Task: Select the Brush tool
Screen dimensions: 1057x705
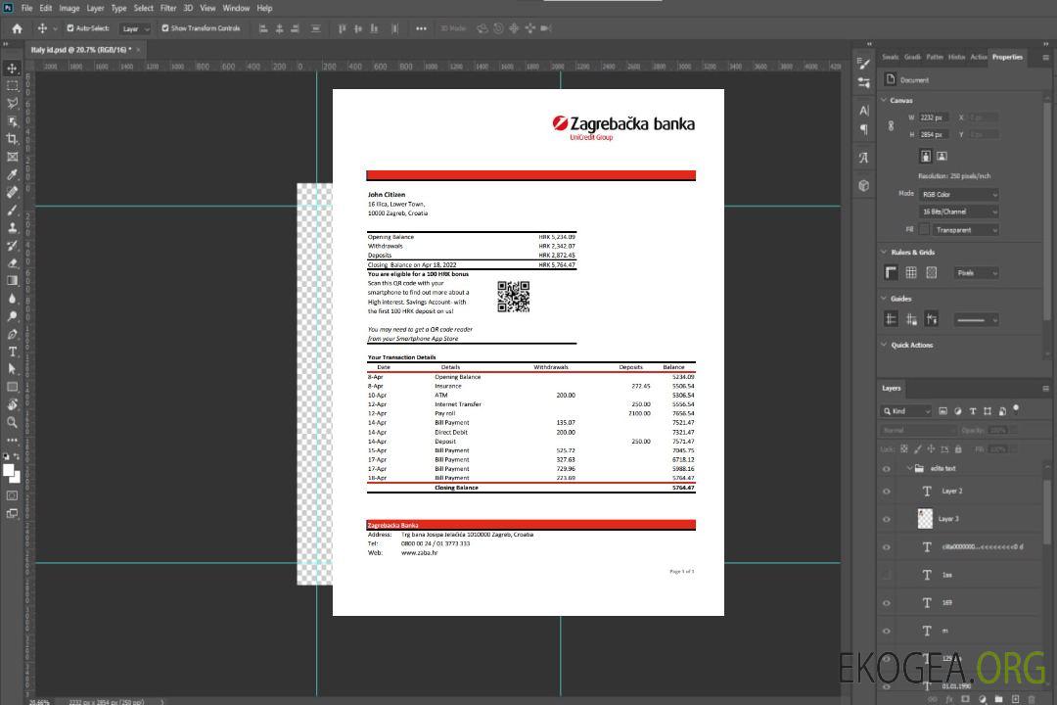Action: [12, 210]
